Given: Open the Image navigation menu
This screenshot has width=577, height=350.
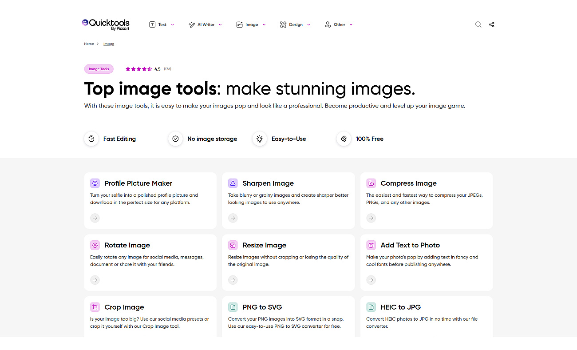Looking at the screenshot, I should [x=251, y=24].
